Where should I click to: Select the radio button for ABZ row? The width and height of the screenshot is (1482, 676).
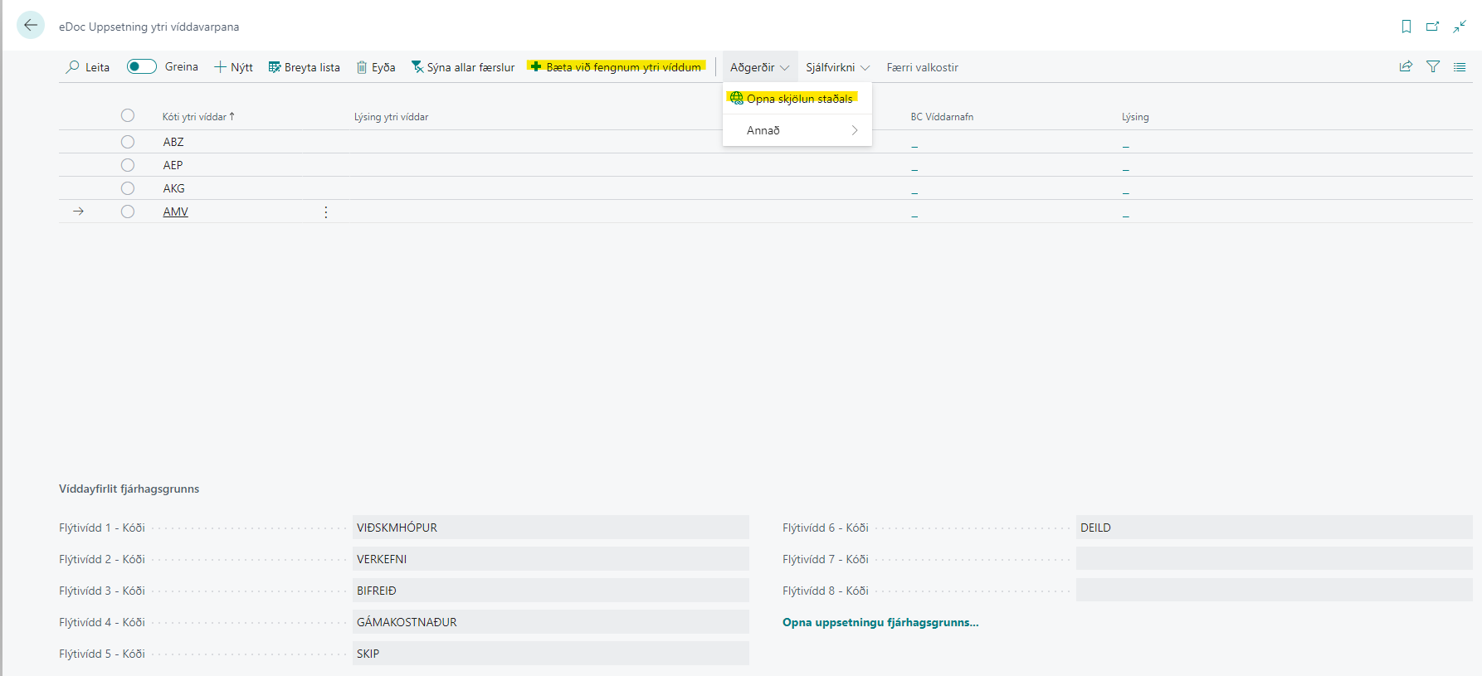tap(128, 142)
